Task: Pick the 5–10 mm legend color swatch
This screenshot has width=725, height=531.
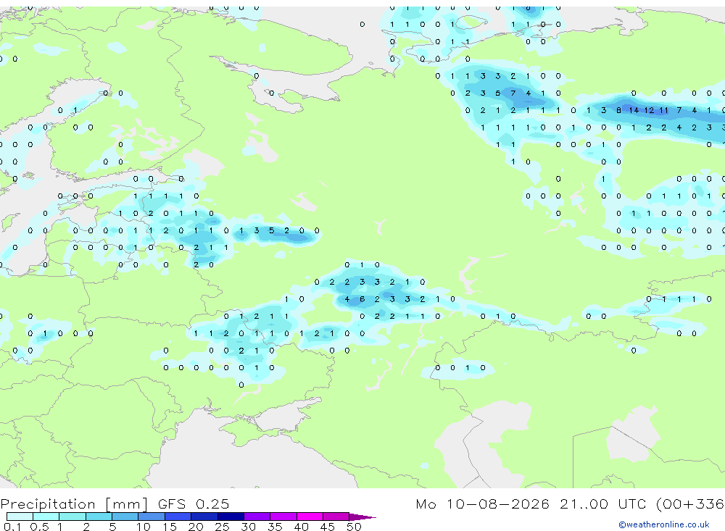Action: [125, 517]
